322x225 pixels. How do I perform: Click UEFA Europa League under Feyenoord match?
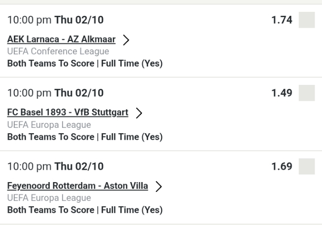pyautogui.click(x=49, y=197)
